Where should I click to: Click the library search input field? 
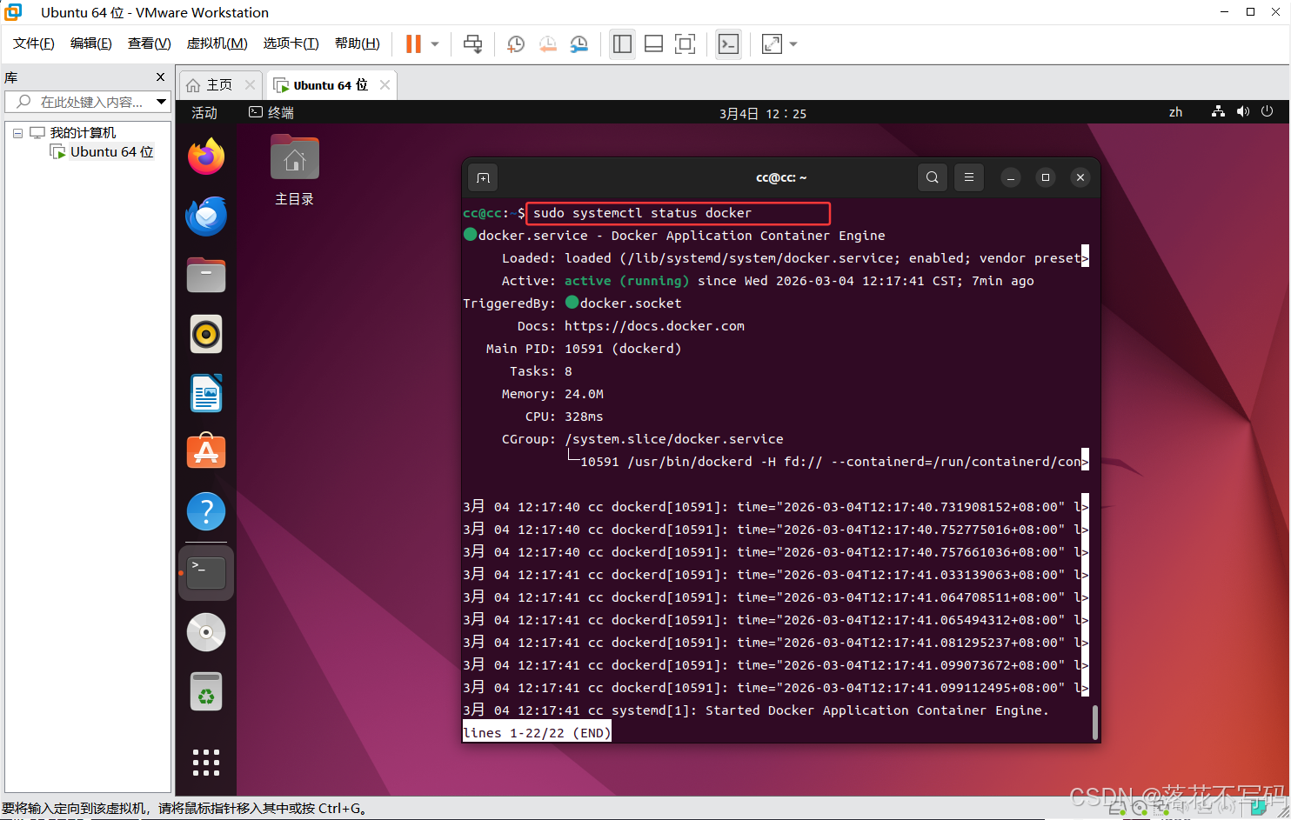(85, 102)
